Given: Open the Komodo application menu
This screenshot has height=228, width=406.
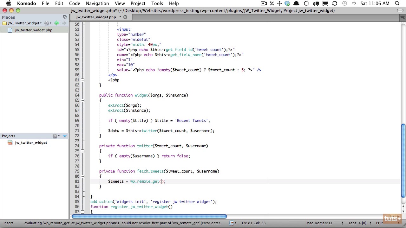Looking at the screenshot, I should [x=26, y=3].
